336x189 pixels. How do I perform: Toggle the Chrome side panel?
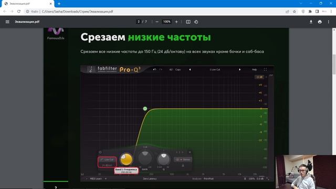pyautogui.click(x=317, y=12)
